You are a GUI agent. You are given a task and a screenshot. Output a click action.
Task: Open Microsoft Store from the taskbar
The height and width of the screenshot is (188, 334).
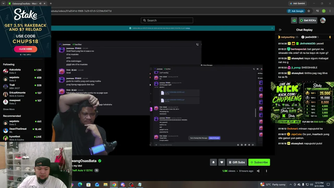pos(88,185)
